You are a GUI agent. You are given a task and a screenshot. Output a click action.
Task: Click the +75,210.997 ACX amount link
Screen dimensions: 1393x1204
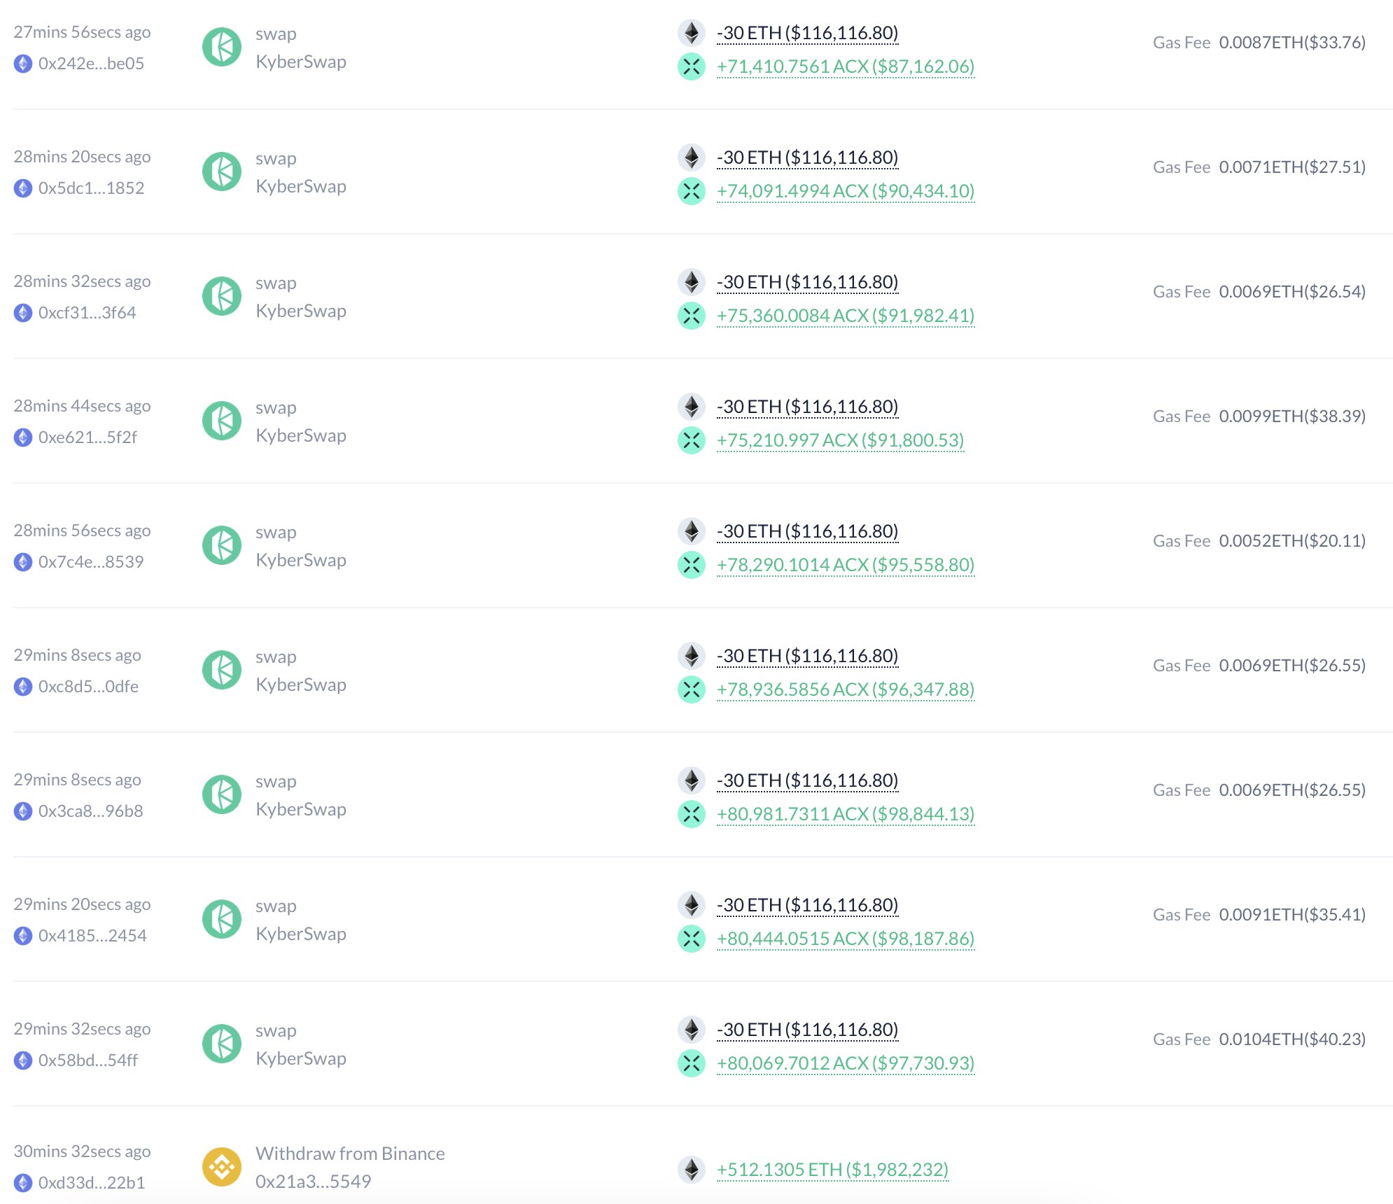coord(840,440)
